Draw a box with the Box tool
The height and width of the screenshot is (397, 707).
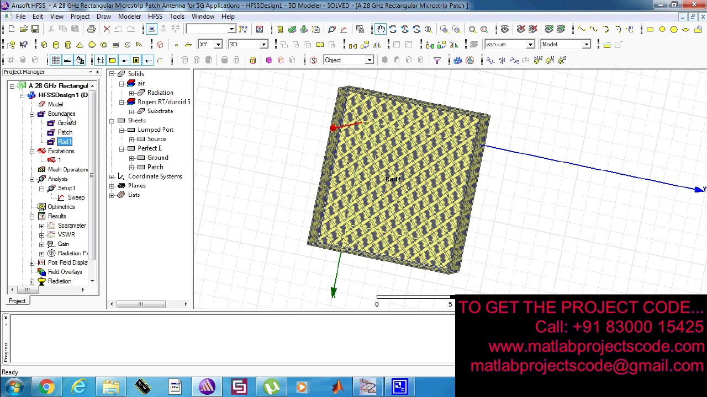44,45
